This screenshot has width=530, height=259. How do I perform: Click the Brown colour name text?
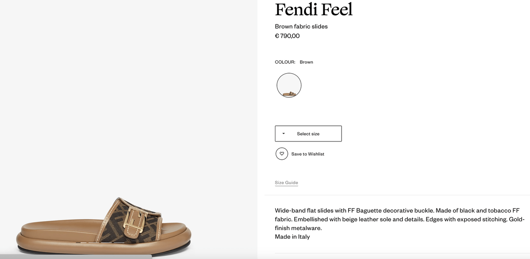click(306, 62)
